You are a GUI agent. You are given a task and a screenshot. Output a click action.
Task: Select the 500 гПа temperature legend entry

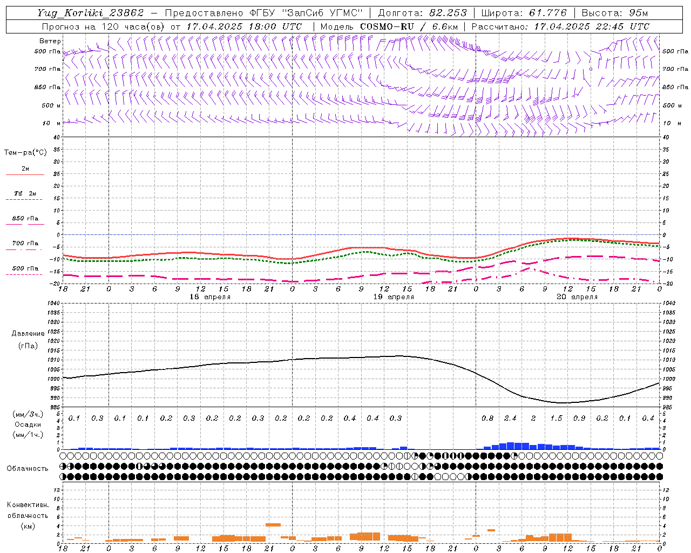[25, 268]
